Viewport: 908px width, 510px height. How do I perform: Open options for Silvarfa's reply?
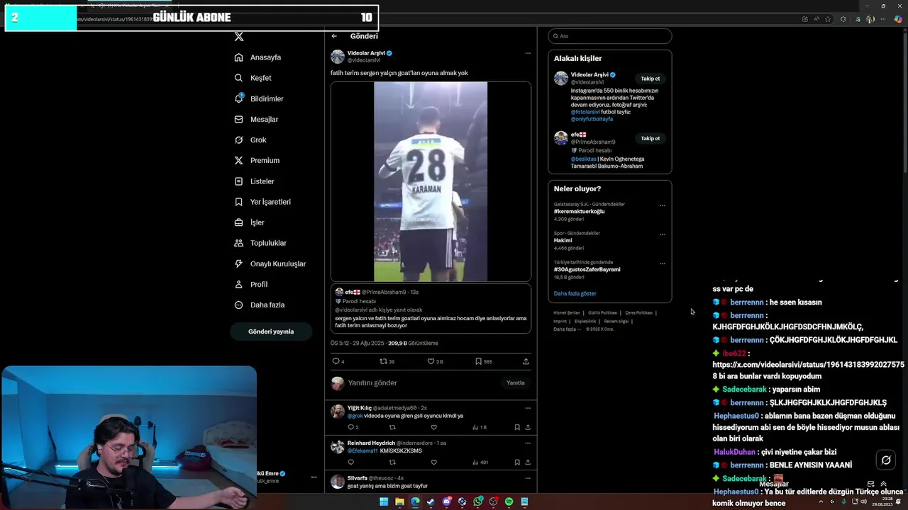(x=527, y=478)
